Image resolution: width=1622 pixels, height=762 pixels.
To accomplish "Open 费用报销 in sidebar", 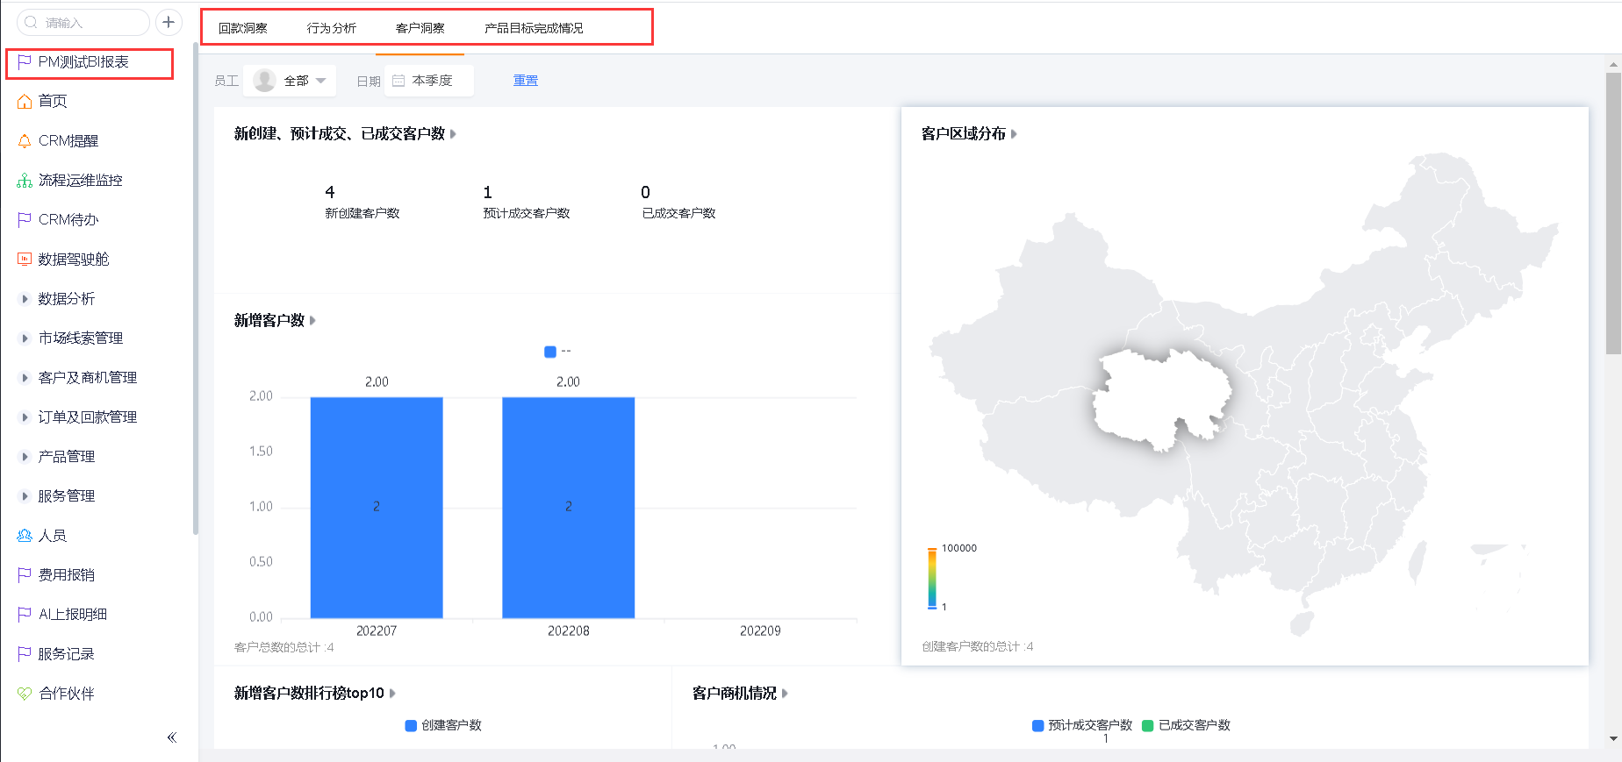I will (67, 575).
